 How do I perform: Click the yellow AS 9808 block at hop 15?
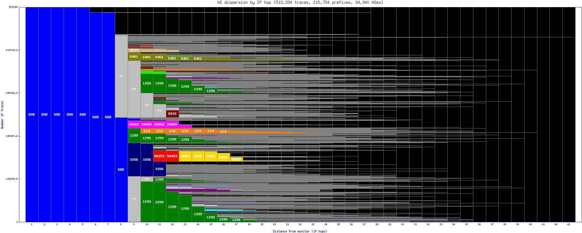(211, 156)
